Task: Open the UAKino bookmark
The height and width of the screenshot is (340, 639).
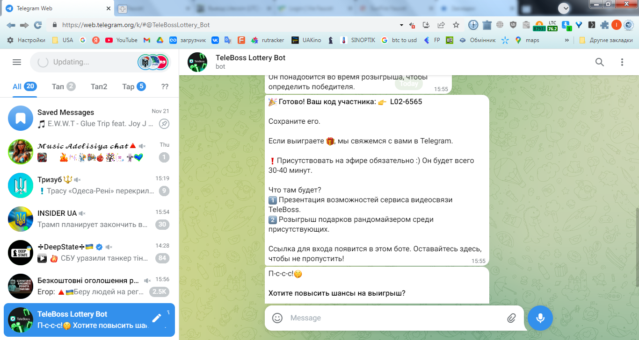Action: [x=306, y=40]
